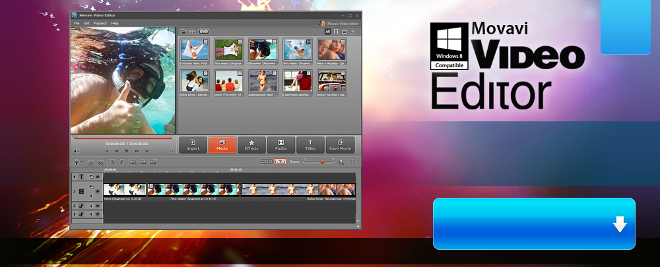This screenshot has height=267, width=660.
Task: Open the Fades tab
Action: click(281, 145)
